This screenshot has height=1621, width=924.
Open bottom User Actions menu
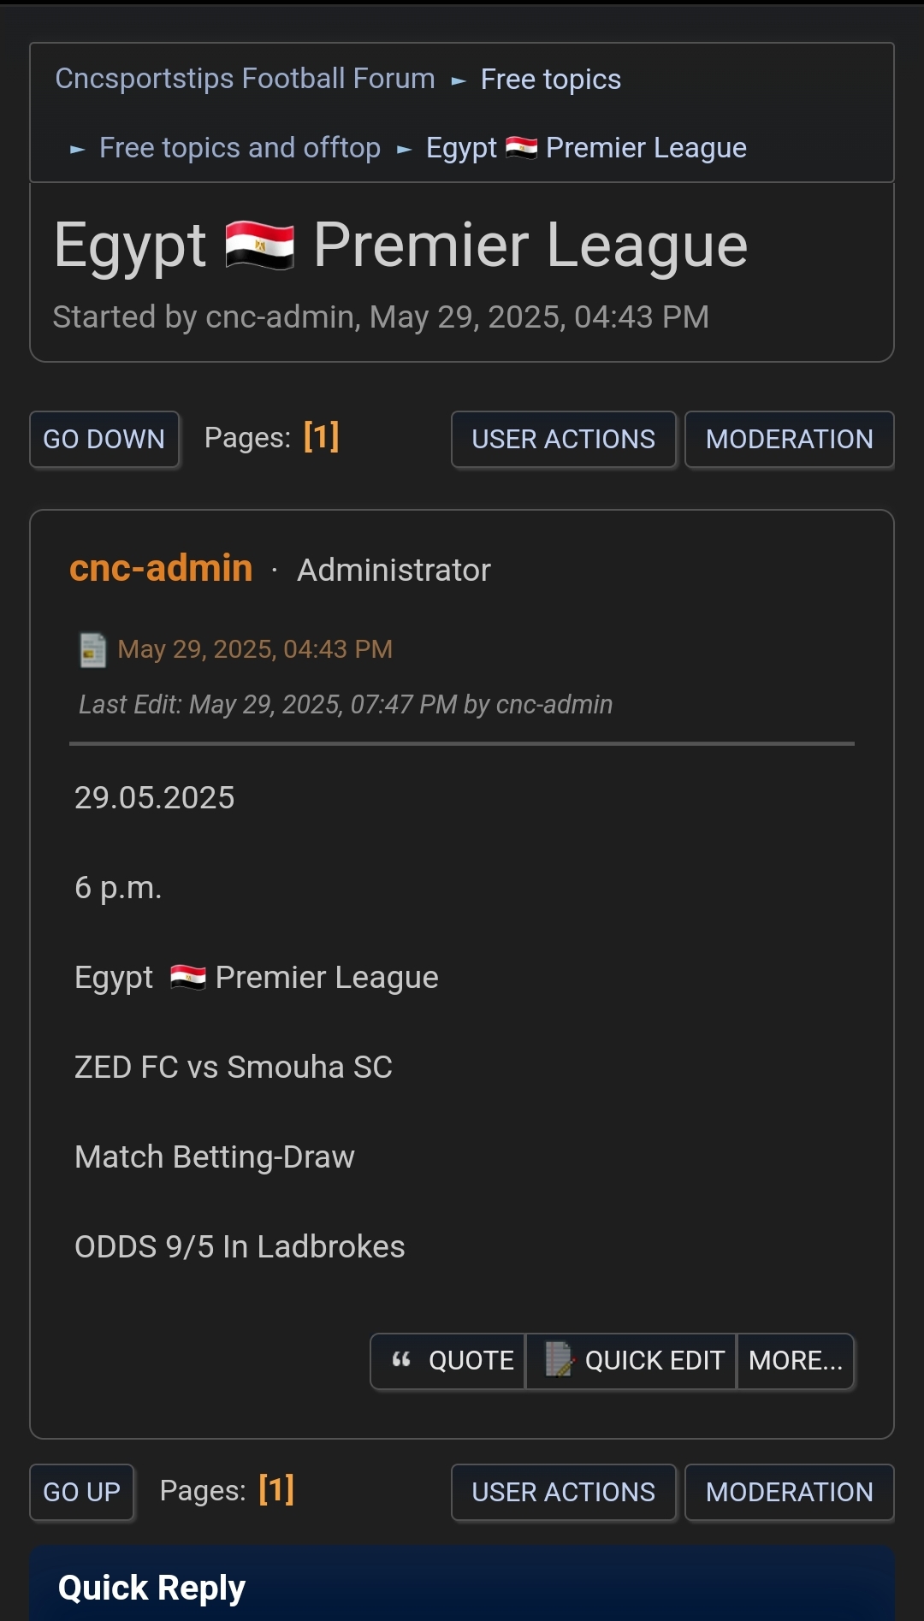click(x=564, y=1493)
